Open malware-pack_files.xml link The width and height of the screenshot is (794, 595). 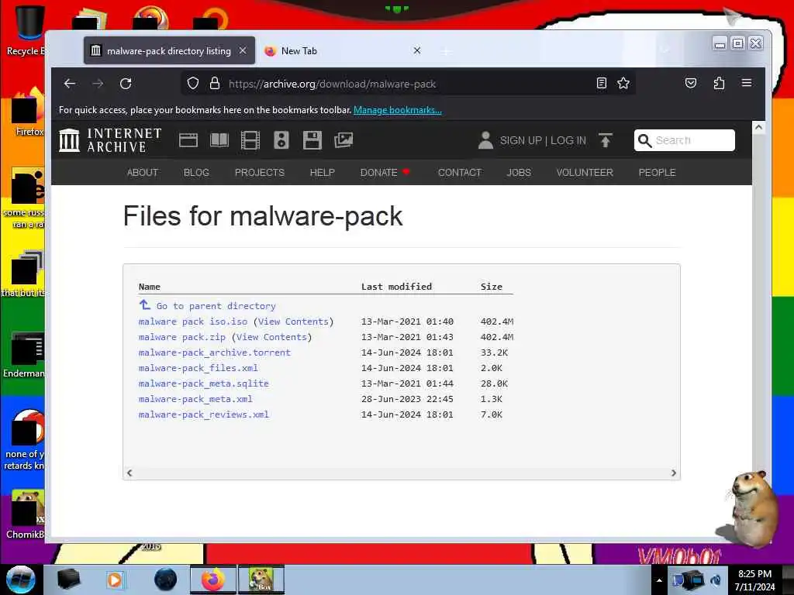pos(198,368)
